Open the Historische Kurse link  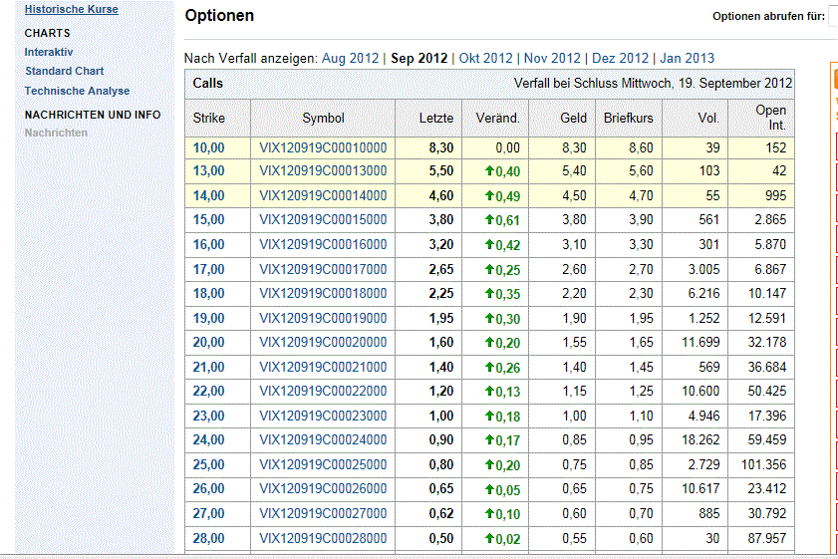coord(71,9)
